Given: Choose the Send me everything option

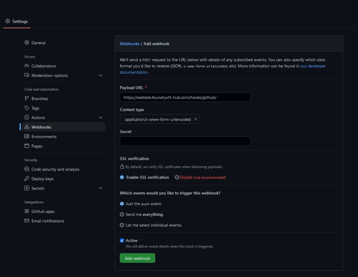Looking at the screenshot, I should point(122,214).
